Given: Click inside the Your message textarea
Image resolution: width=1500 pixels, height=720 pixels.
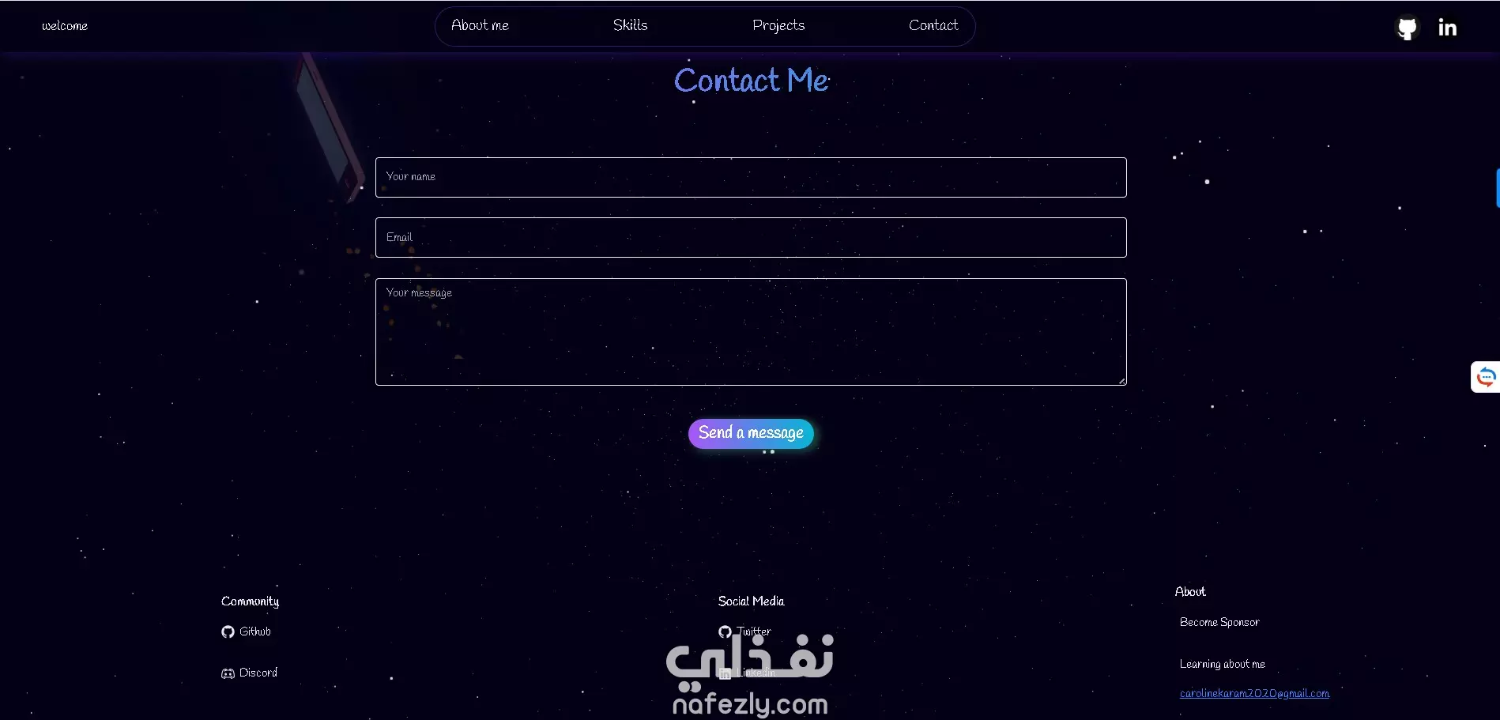Looking at the screenshot, I should (751, 332).
